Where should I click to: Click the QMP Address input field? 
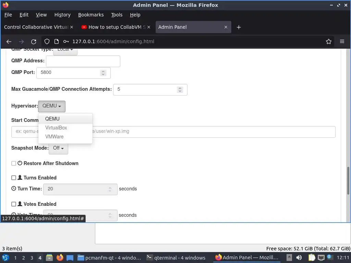tap(83, 61)
